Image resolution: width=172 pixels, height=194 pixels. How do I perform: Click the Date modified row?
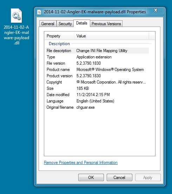coord(97,95)
